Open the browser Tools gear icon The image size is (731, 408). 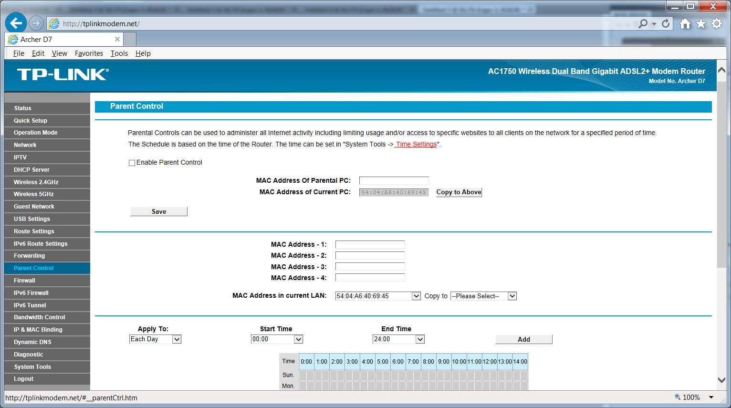[717, 23]
